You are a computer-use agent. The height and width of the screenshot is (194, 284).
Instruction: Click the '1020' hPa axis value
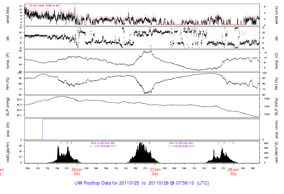pos(267,114)
